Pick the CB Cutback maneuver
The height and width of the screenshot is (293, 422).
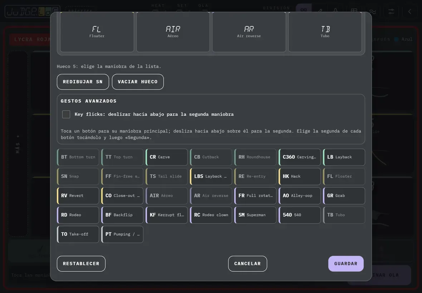211,157
